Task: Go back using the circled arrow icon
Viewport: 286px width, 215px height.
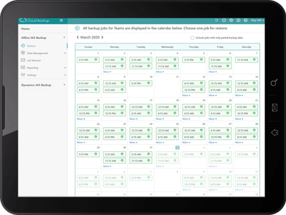Action: [x=77, y=28]
